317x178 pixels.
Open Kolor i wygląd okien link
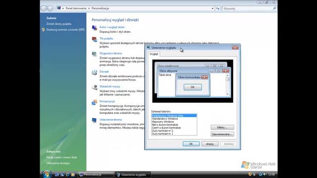tap(112, 27)
